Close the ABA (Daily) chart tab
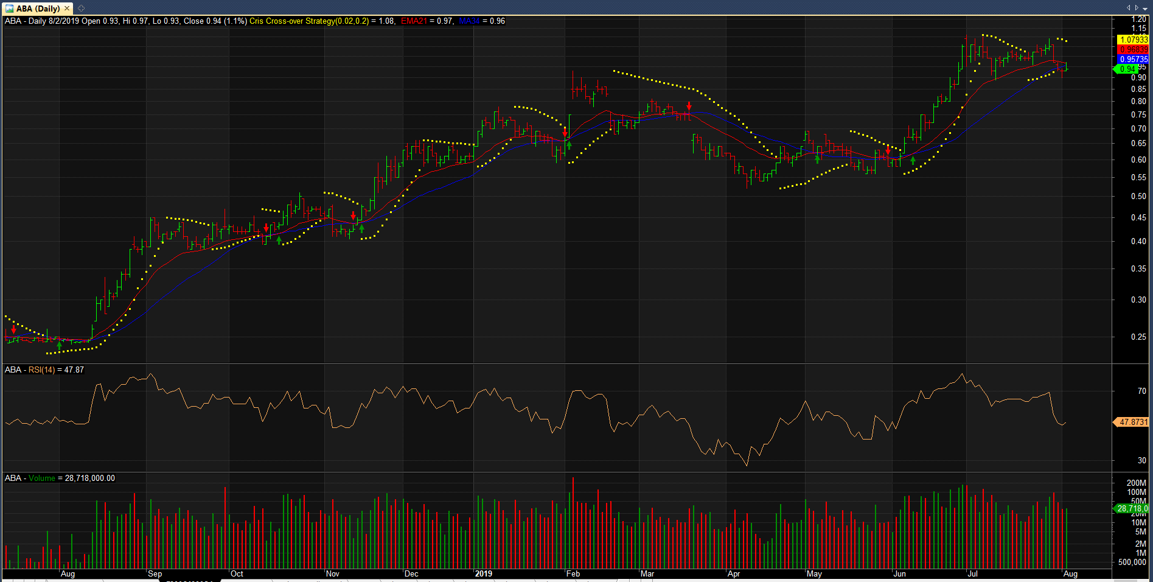 (x=67, y=9)
